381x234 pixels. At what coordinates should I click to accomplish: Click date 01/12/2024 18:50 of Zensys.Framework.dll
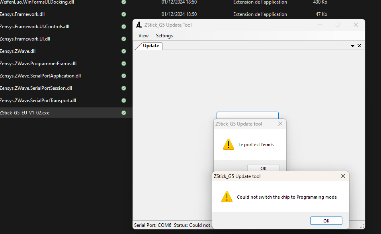179,14
